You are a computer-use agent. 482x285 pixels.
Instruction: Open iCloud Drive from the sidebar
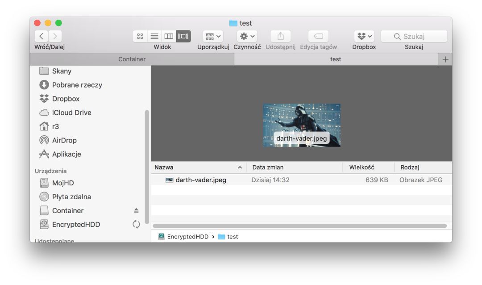pyautogui.click(x=71, y=113)
